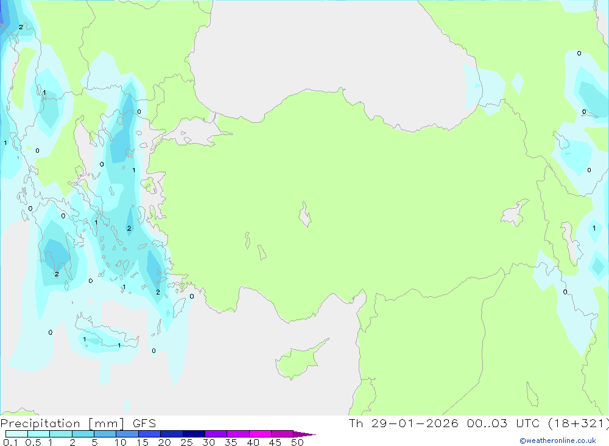Click the '(18+321)' forecast run text
The width and height of the screenshot is (609, 446).
[x=579, y=423]
